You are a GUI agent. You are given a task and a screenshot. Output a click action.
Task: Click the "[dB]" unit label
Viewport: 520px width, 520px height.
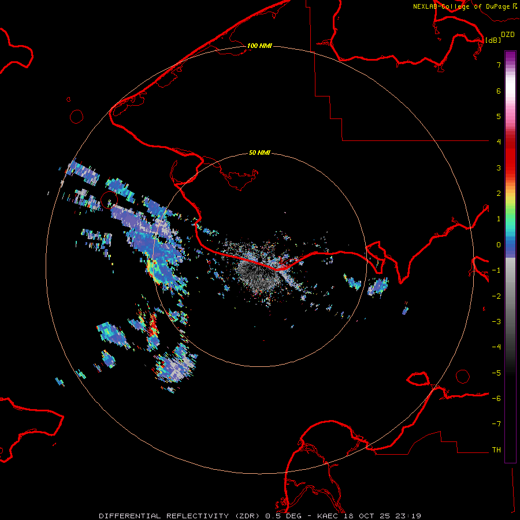point(493,40)
